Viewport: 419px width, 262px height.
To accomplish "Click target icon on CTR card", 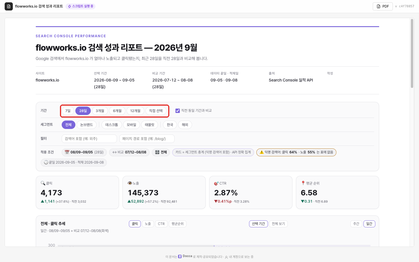I will tap(216, 183).
